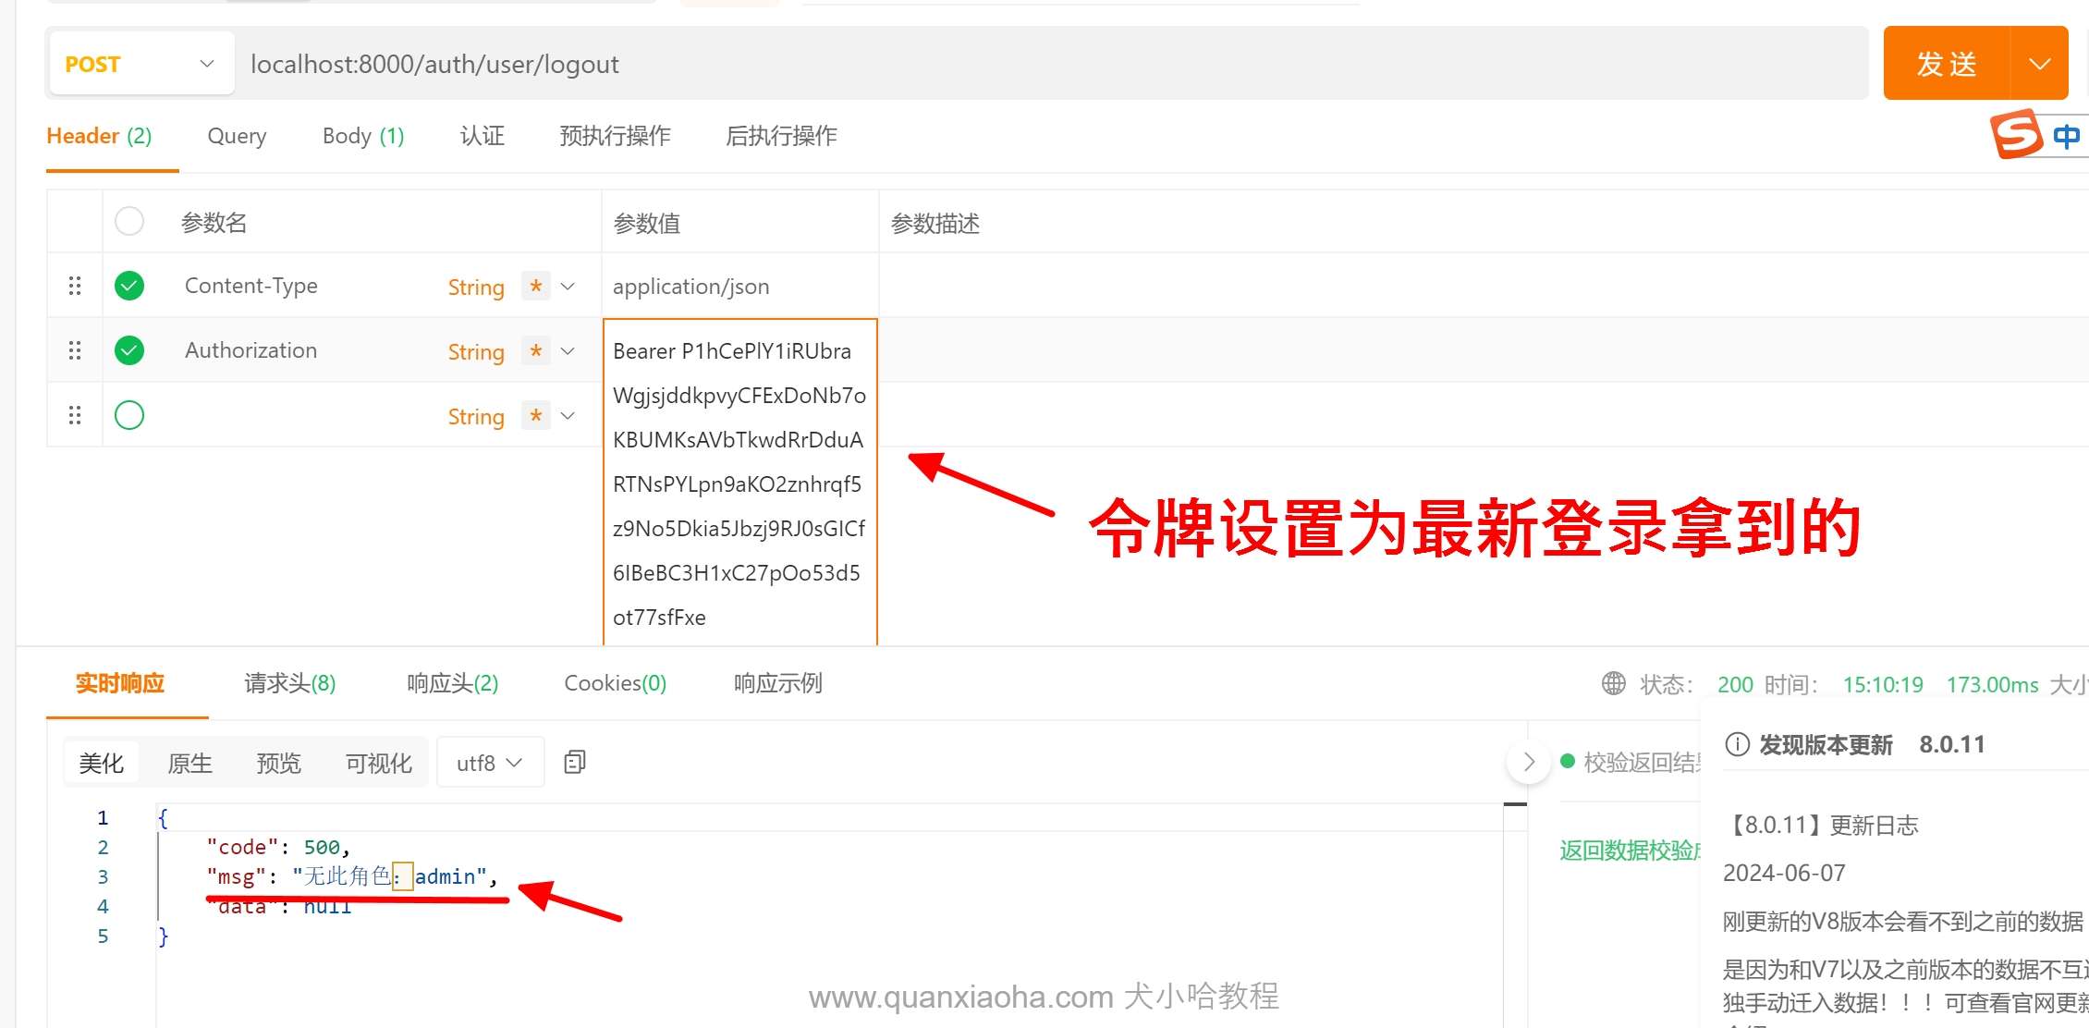Open the POST method dropdown
Viewport: 2089px width, 1028px height.
[140, 64]
